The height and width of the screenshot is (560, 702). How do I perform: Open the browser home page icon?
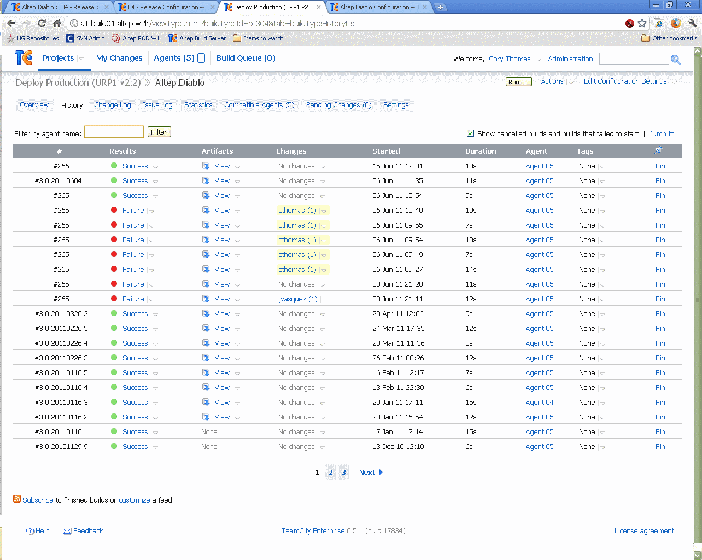point(57,23)
